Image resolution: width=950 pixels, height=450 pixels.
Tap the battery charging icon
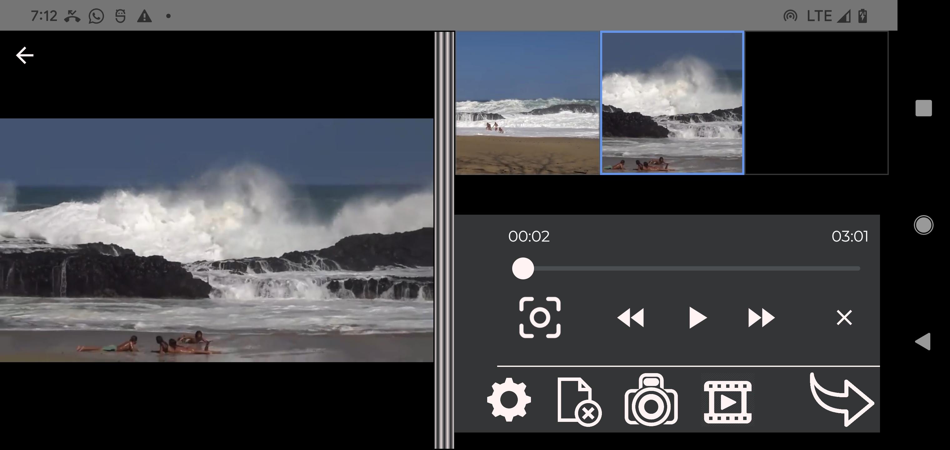click(862, 16)
